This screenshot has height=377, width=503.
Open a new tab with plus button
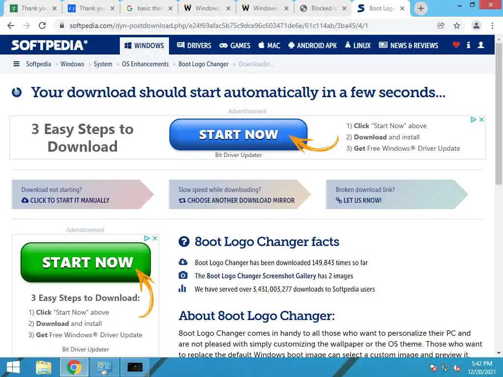[421, 8]
